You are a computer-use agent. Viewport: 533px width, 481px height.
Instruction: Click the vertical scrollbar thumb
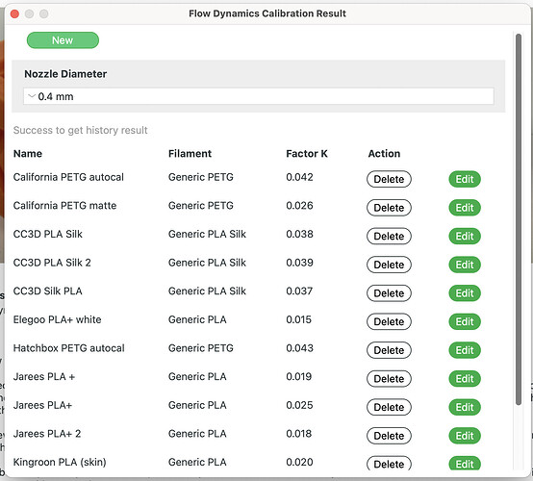pos(518,219)
